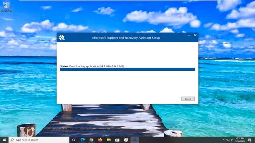The image size is (255, 143).
Task: Click the "Downloading application" status text
Action: [96, 66]
